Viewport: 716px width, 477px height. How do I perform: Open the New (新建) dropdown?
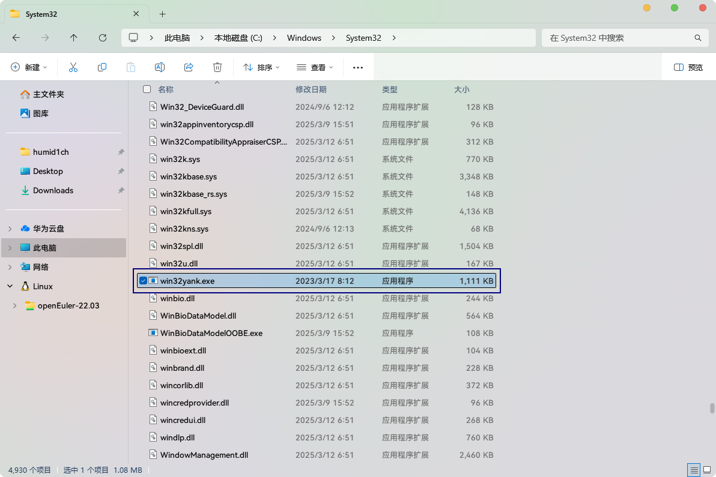click(29, 67)
